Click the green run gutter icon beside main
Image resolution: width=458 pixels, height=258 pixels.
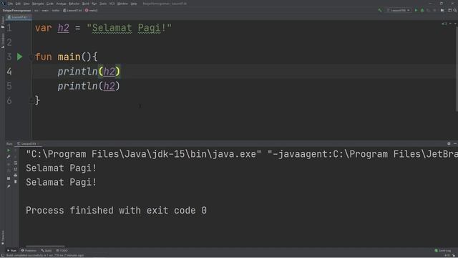(19, 57)
